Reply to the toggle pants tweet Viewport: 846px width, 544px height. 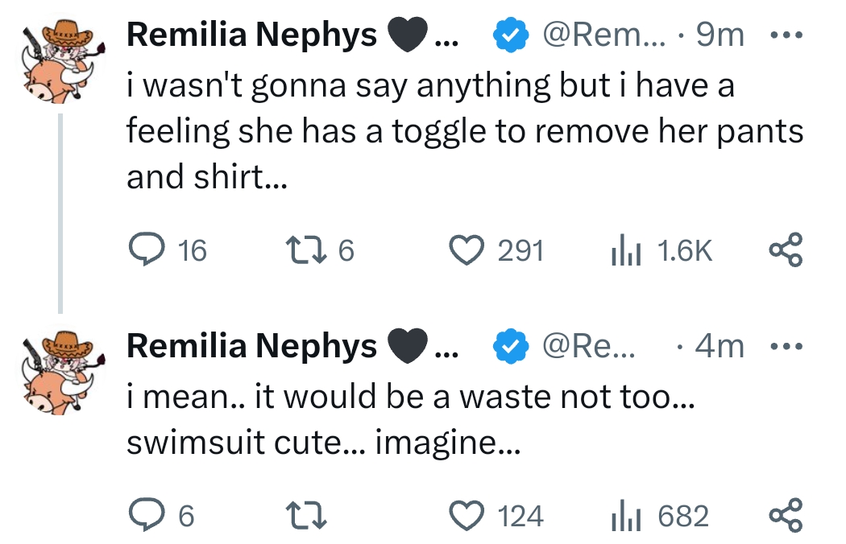(x=145, y=250)
